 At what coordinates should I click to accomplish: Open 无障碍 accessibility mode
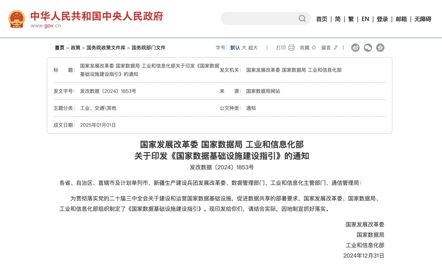(423, 19)
